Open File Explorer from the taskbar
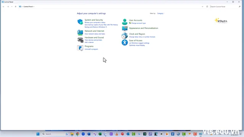Screen dimensions: 244x137 click(72, 134)
